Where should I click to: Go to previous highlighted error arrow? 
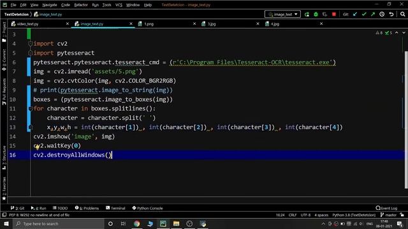click(397, 32)
